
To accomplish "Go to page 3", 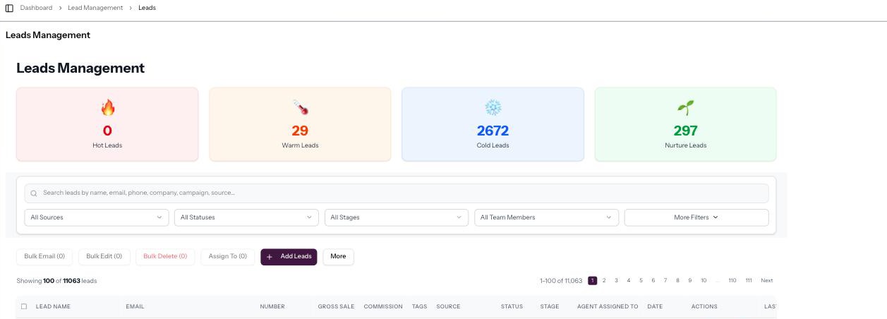I will [x=617, y=281].
